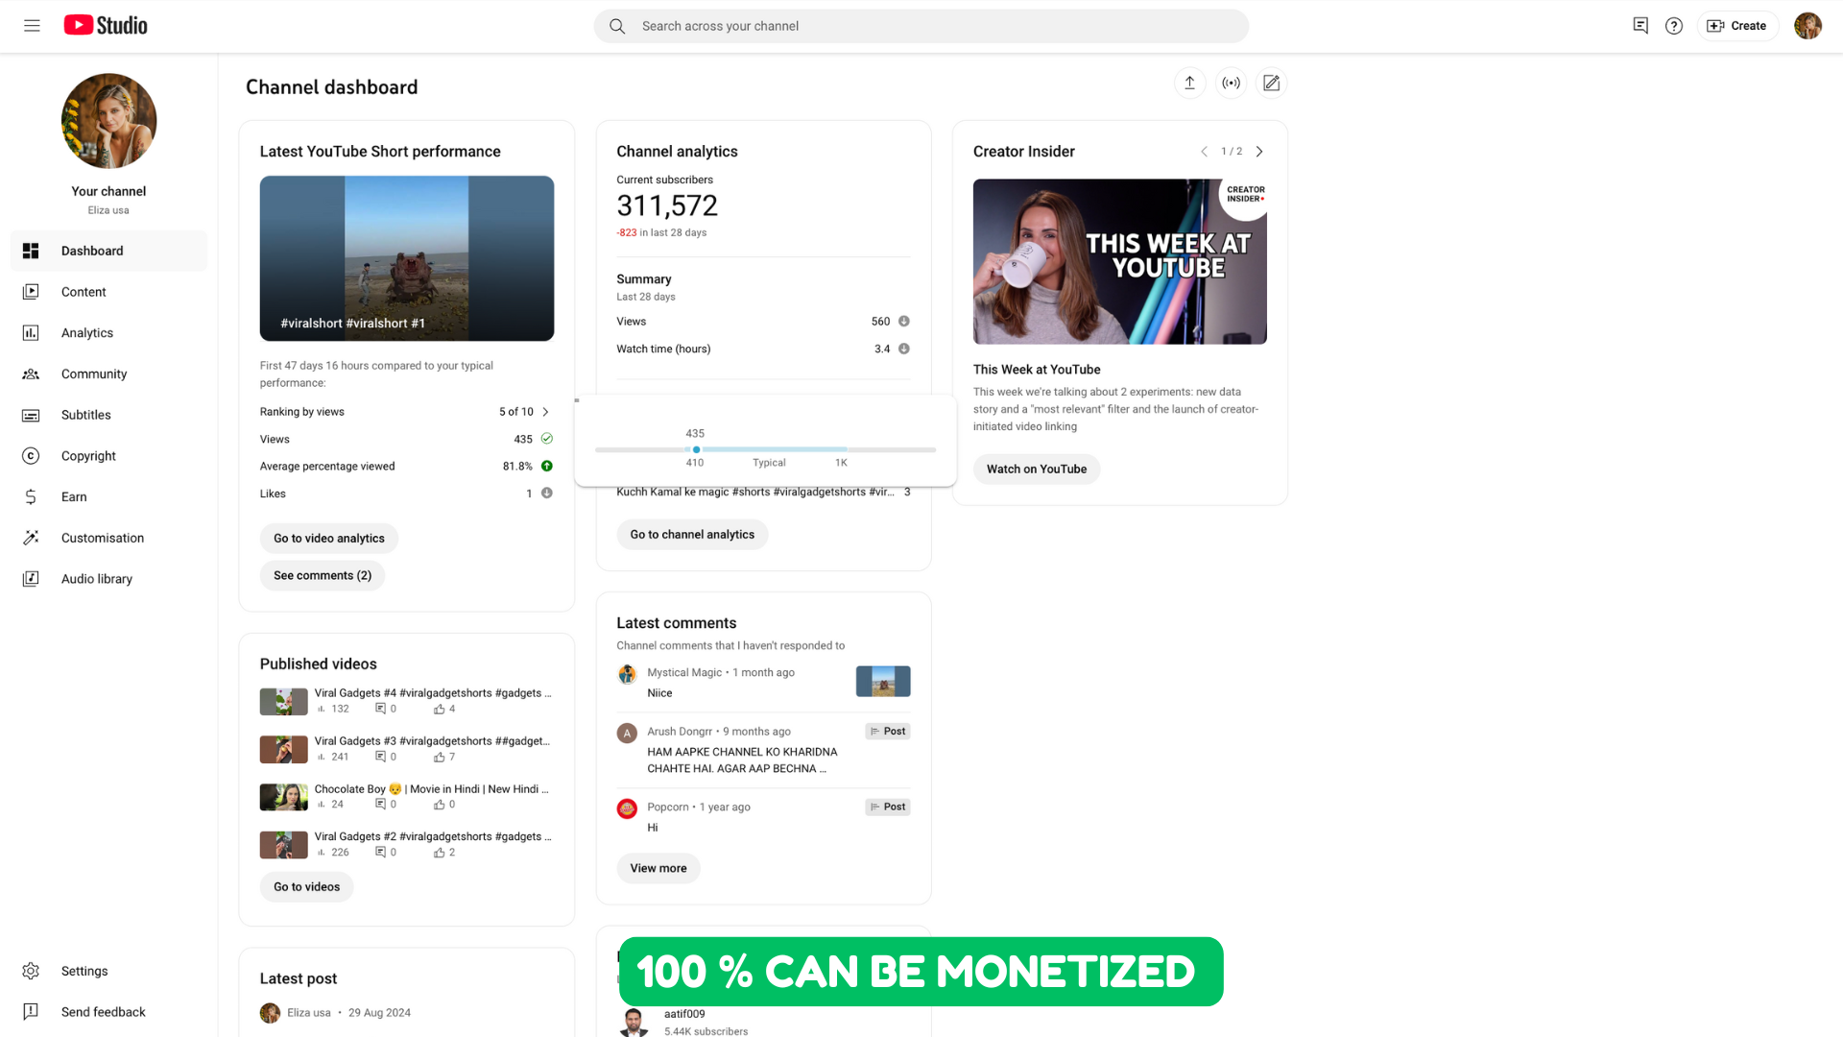Open Viral Gadgets #4 video
Image resolution: width=1843 pixels, height=1037 pixels.
click(x=433, y=693)
